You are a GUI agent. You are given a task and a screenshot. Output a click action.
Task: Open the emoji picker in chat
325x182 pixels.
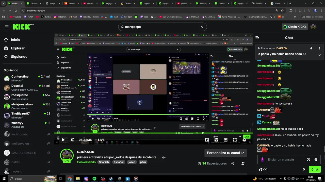point(316,160)
